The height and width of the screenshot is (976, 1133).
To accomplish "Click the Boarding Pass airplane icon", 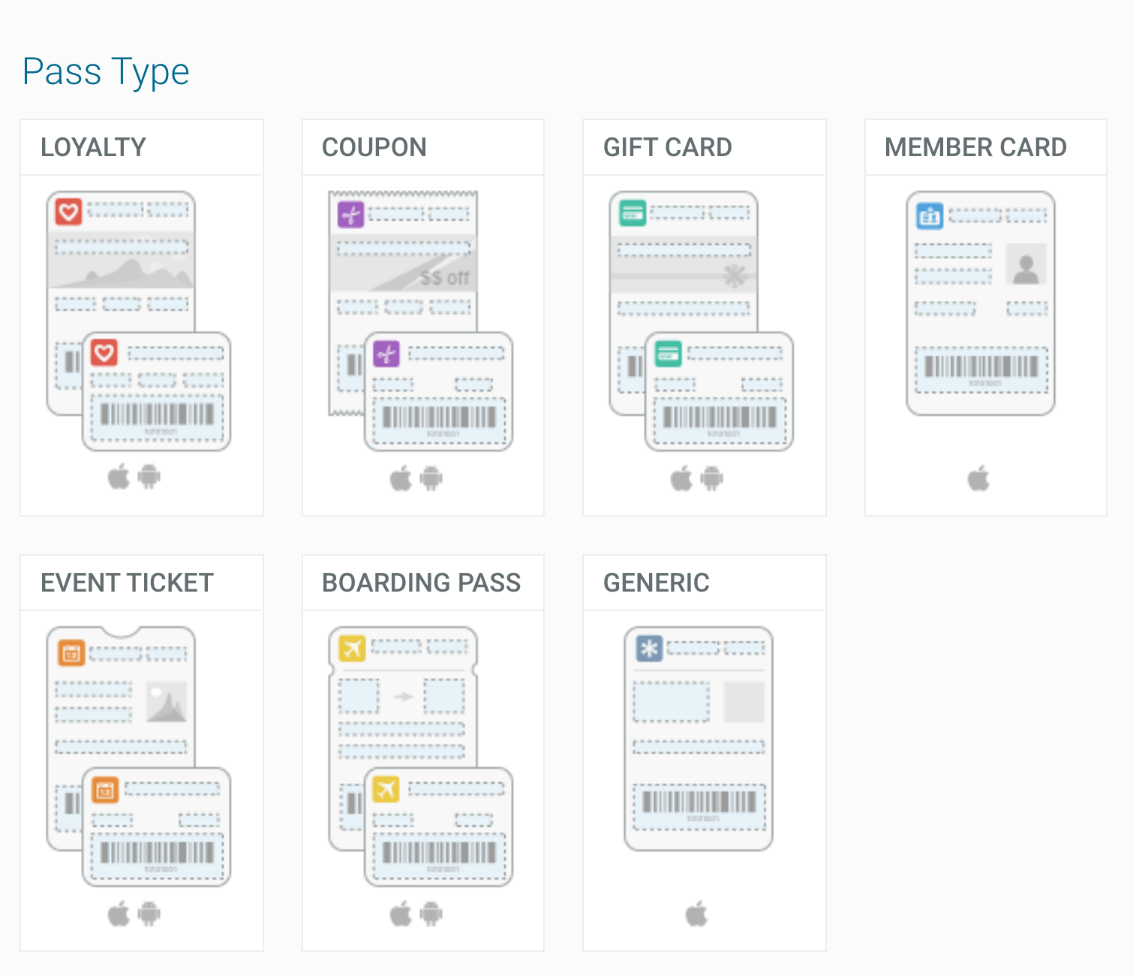I will click(x=350, y=647).
